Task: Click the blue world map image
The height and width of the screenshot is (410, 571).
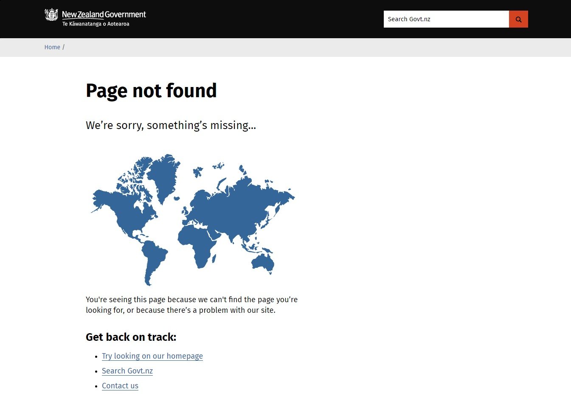Action: [x=193, y=219]
